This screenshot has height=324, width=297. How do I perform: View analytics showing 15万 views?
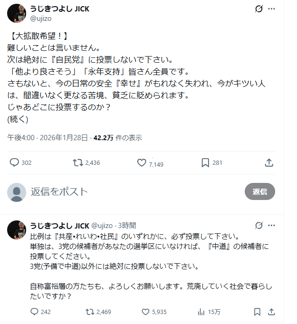(201, 312)
